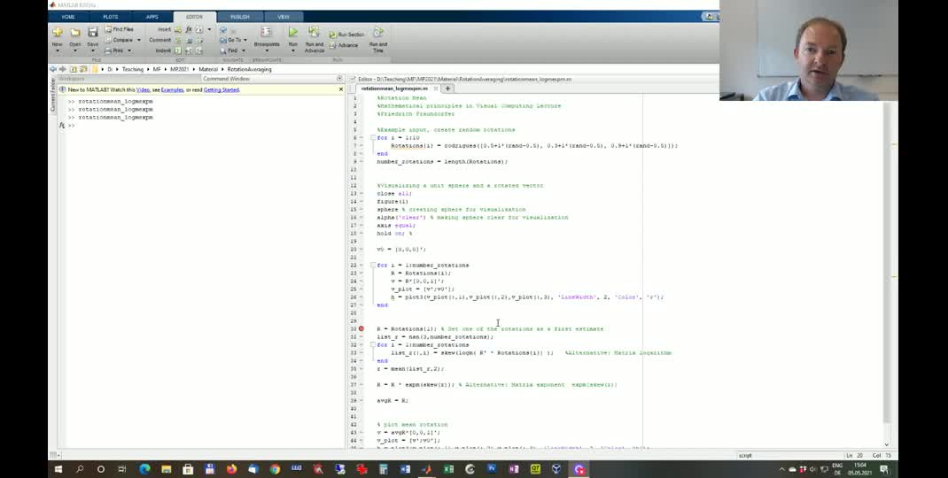Click the Run and Advance icon
The height and width of the screenshot is (478, 948).
tap(314, 34)
